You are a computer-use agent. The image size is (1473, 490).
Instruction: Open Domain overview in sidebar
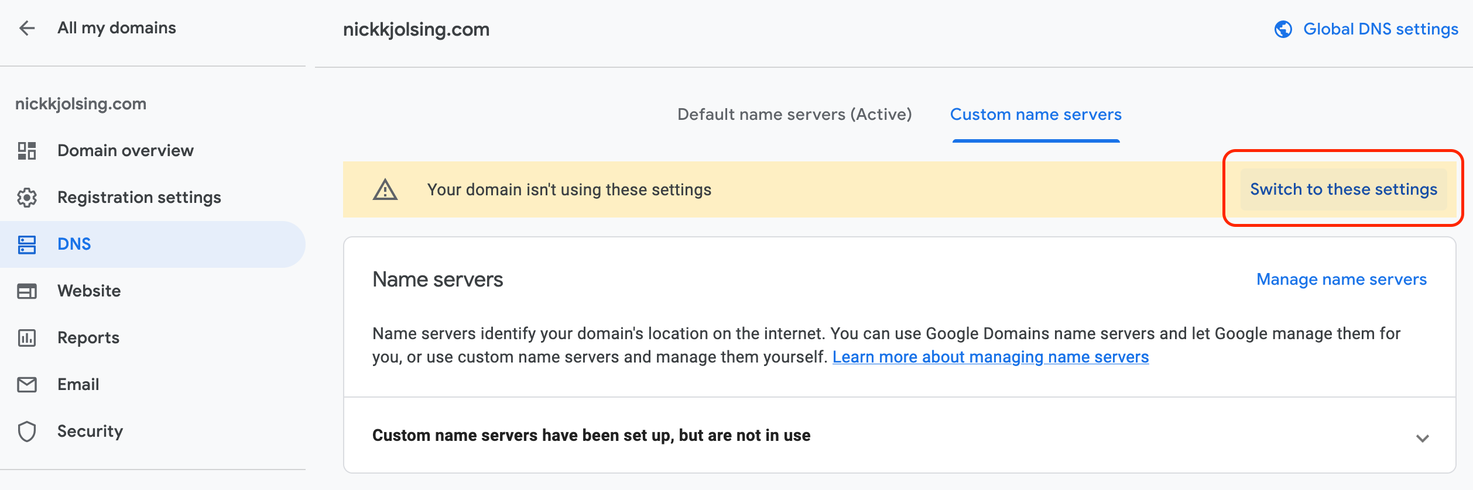pos(125,151)
